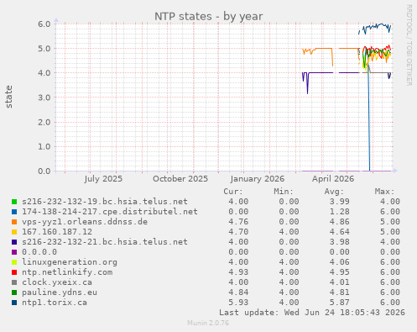This screenshot has width=417, height=332.
Task: Click Cur value 5.93 for ntp1.torix.ca
Action: 238,303
